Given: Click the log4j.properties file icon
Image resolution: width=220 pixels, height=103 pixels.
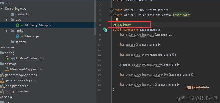Looking at the screenshot, I should tap(2, 91).
